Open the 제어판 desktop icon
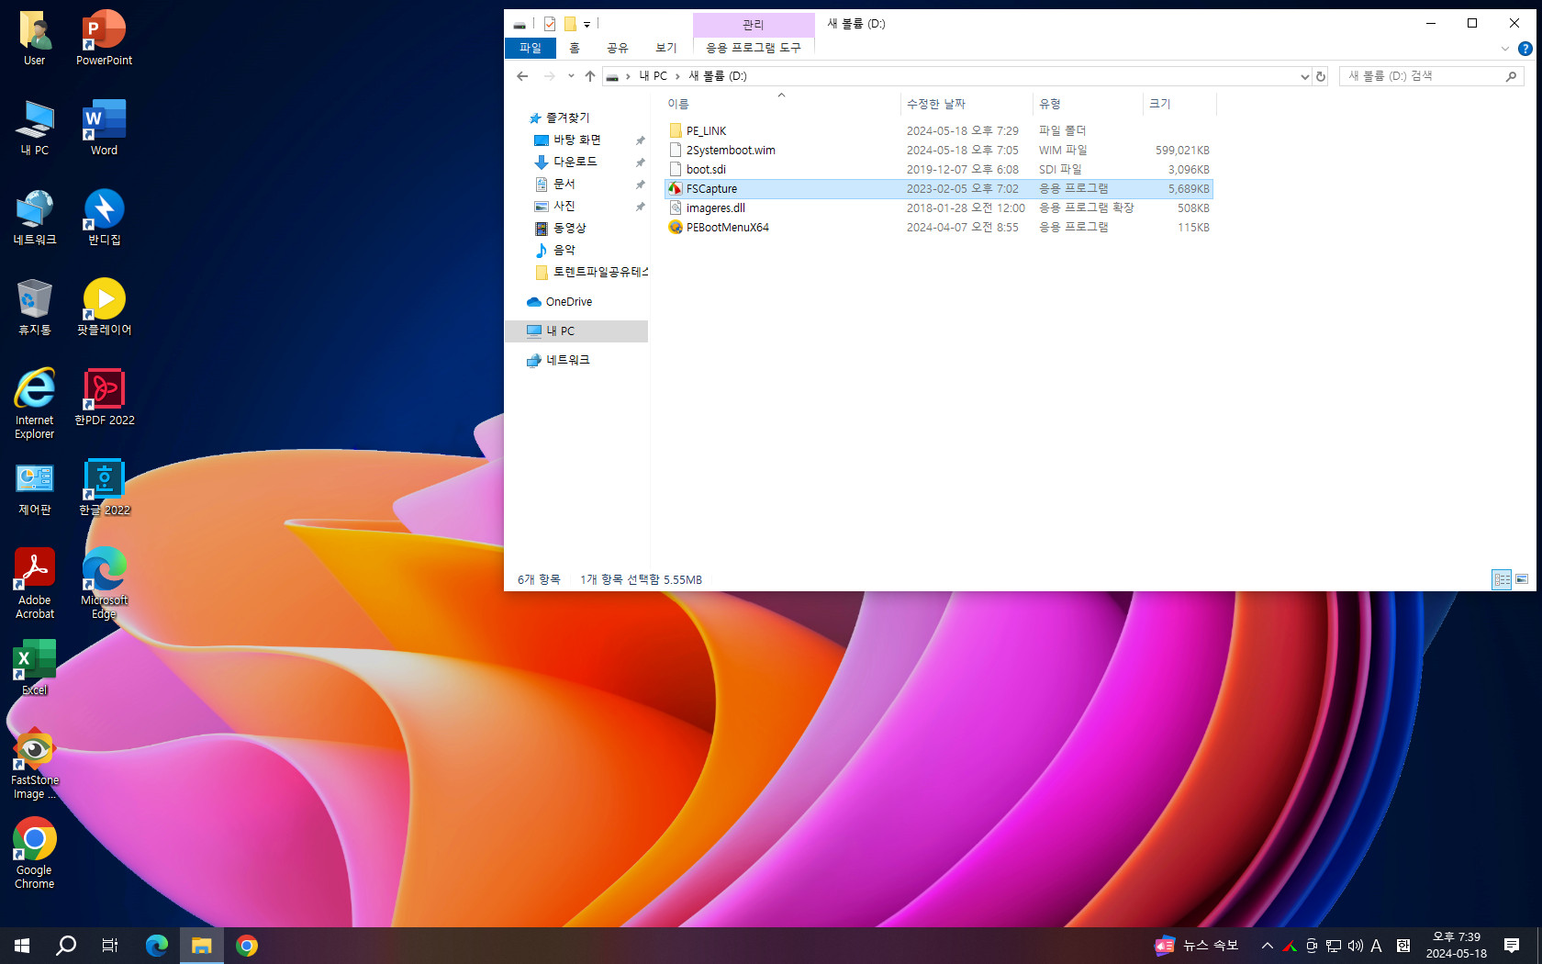 click(35, 488)
